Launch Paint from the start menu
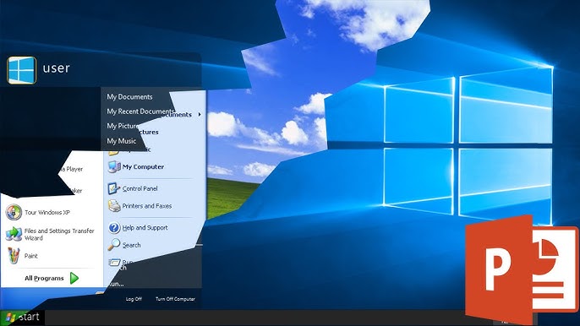 31,256
